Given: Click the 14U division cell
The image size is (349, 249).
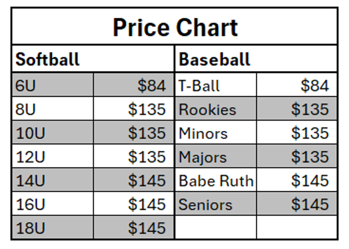Looking at the screenshot, I should [x=53, y=180].
